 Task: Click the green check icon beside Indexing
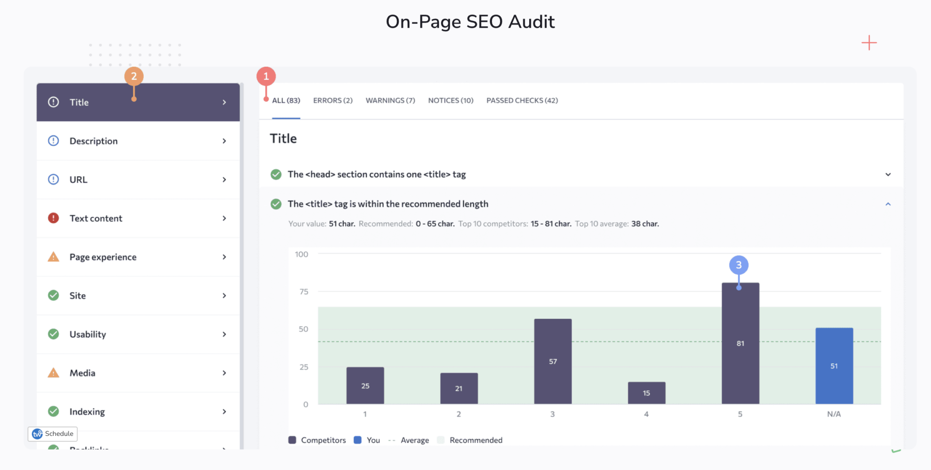click(54, 411)
